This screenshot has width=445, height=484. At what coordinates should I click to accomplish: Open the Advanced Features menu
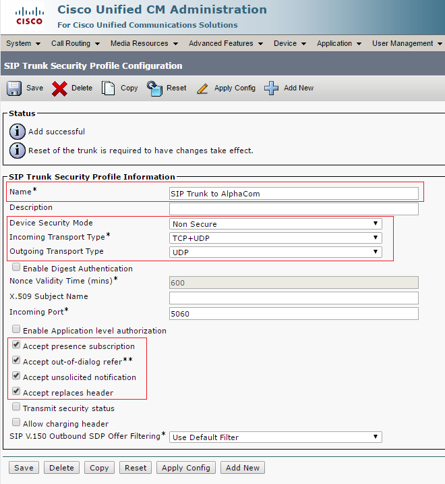coord(226,43)
